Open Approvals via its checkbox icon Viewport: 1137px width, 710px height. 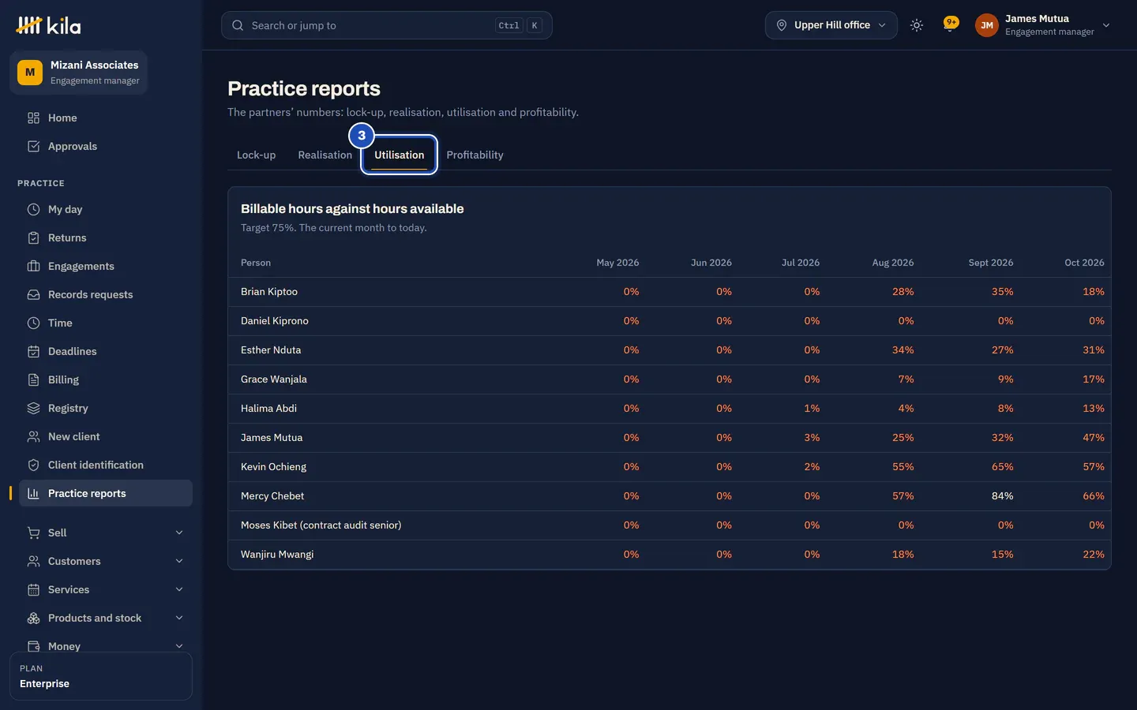pyautogui.click(x=33, y=146)
